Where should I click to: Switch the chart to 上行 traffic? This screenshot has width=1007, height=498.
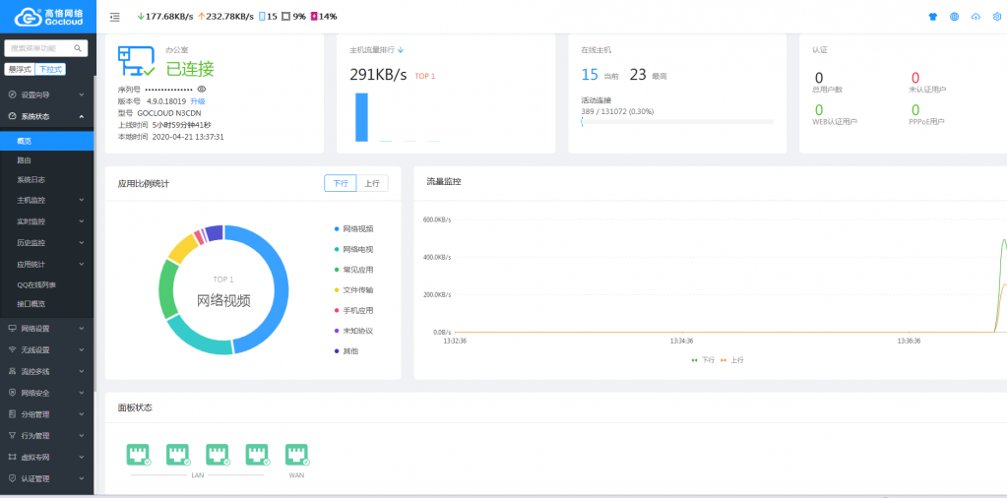pyautogui.click(x=372, y=183)
